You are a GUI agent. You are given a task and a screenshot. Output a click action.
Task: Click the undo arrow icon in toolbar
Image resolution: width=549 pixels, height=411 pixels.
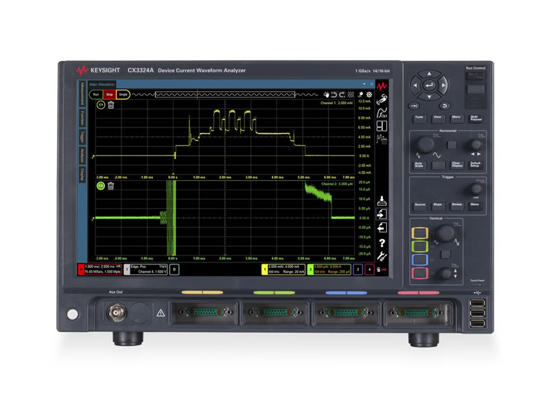click(334, 95)
